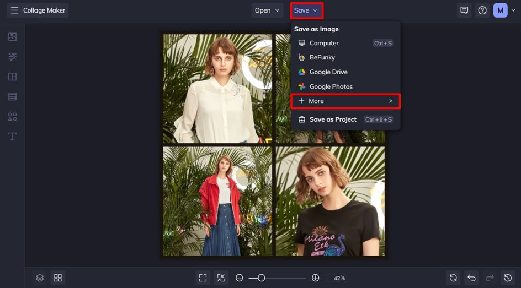
Task: Open the history clock icon
Action: pyautogui.click(x=508, y=278)
